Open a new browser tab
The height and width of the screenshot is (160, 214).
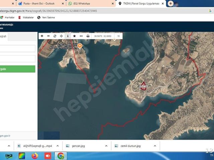[171, 4]
